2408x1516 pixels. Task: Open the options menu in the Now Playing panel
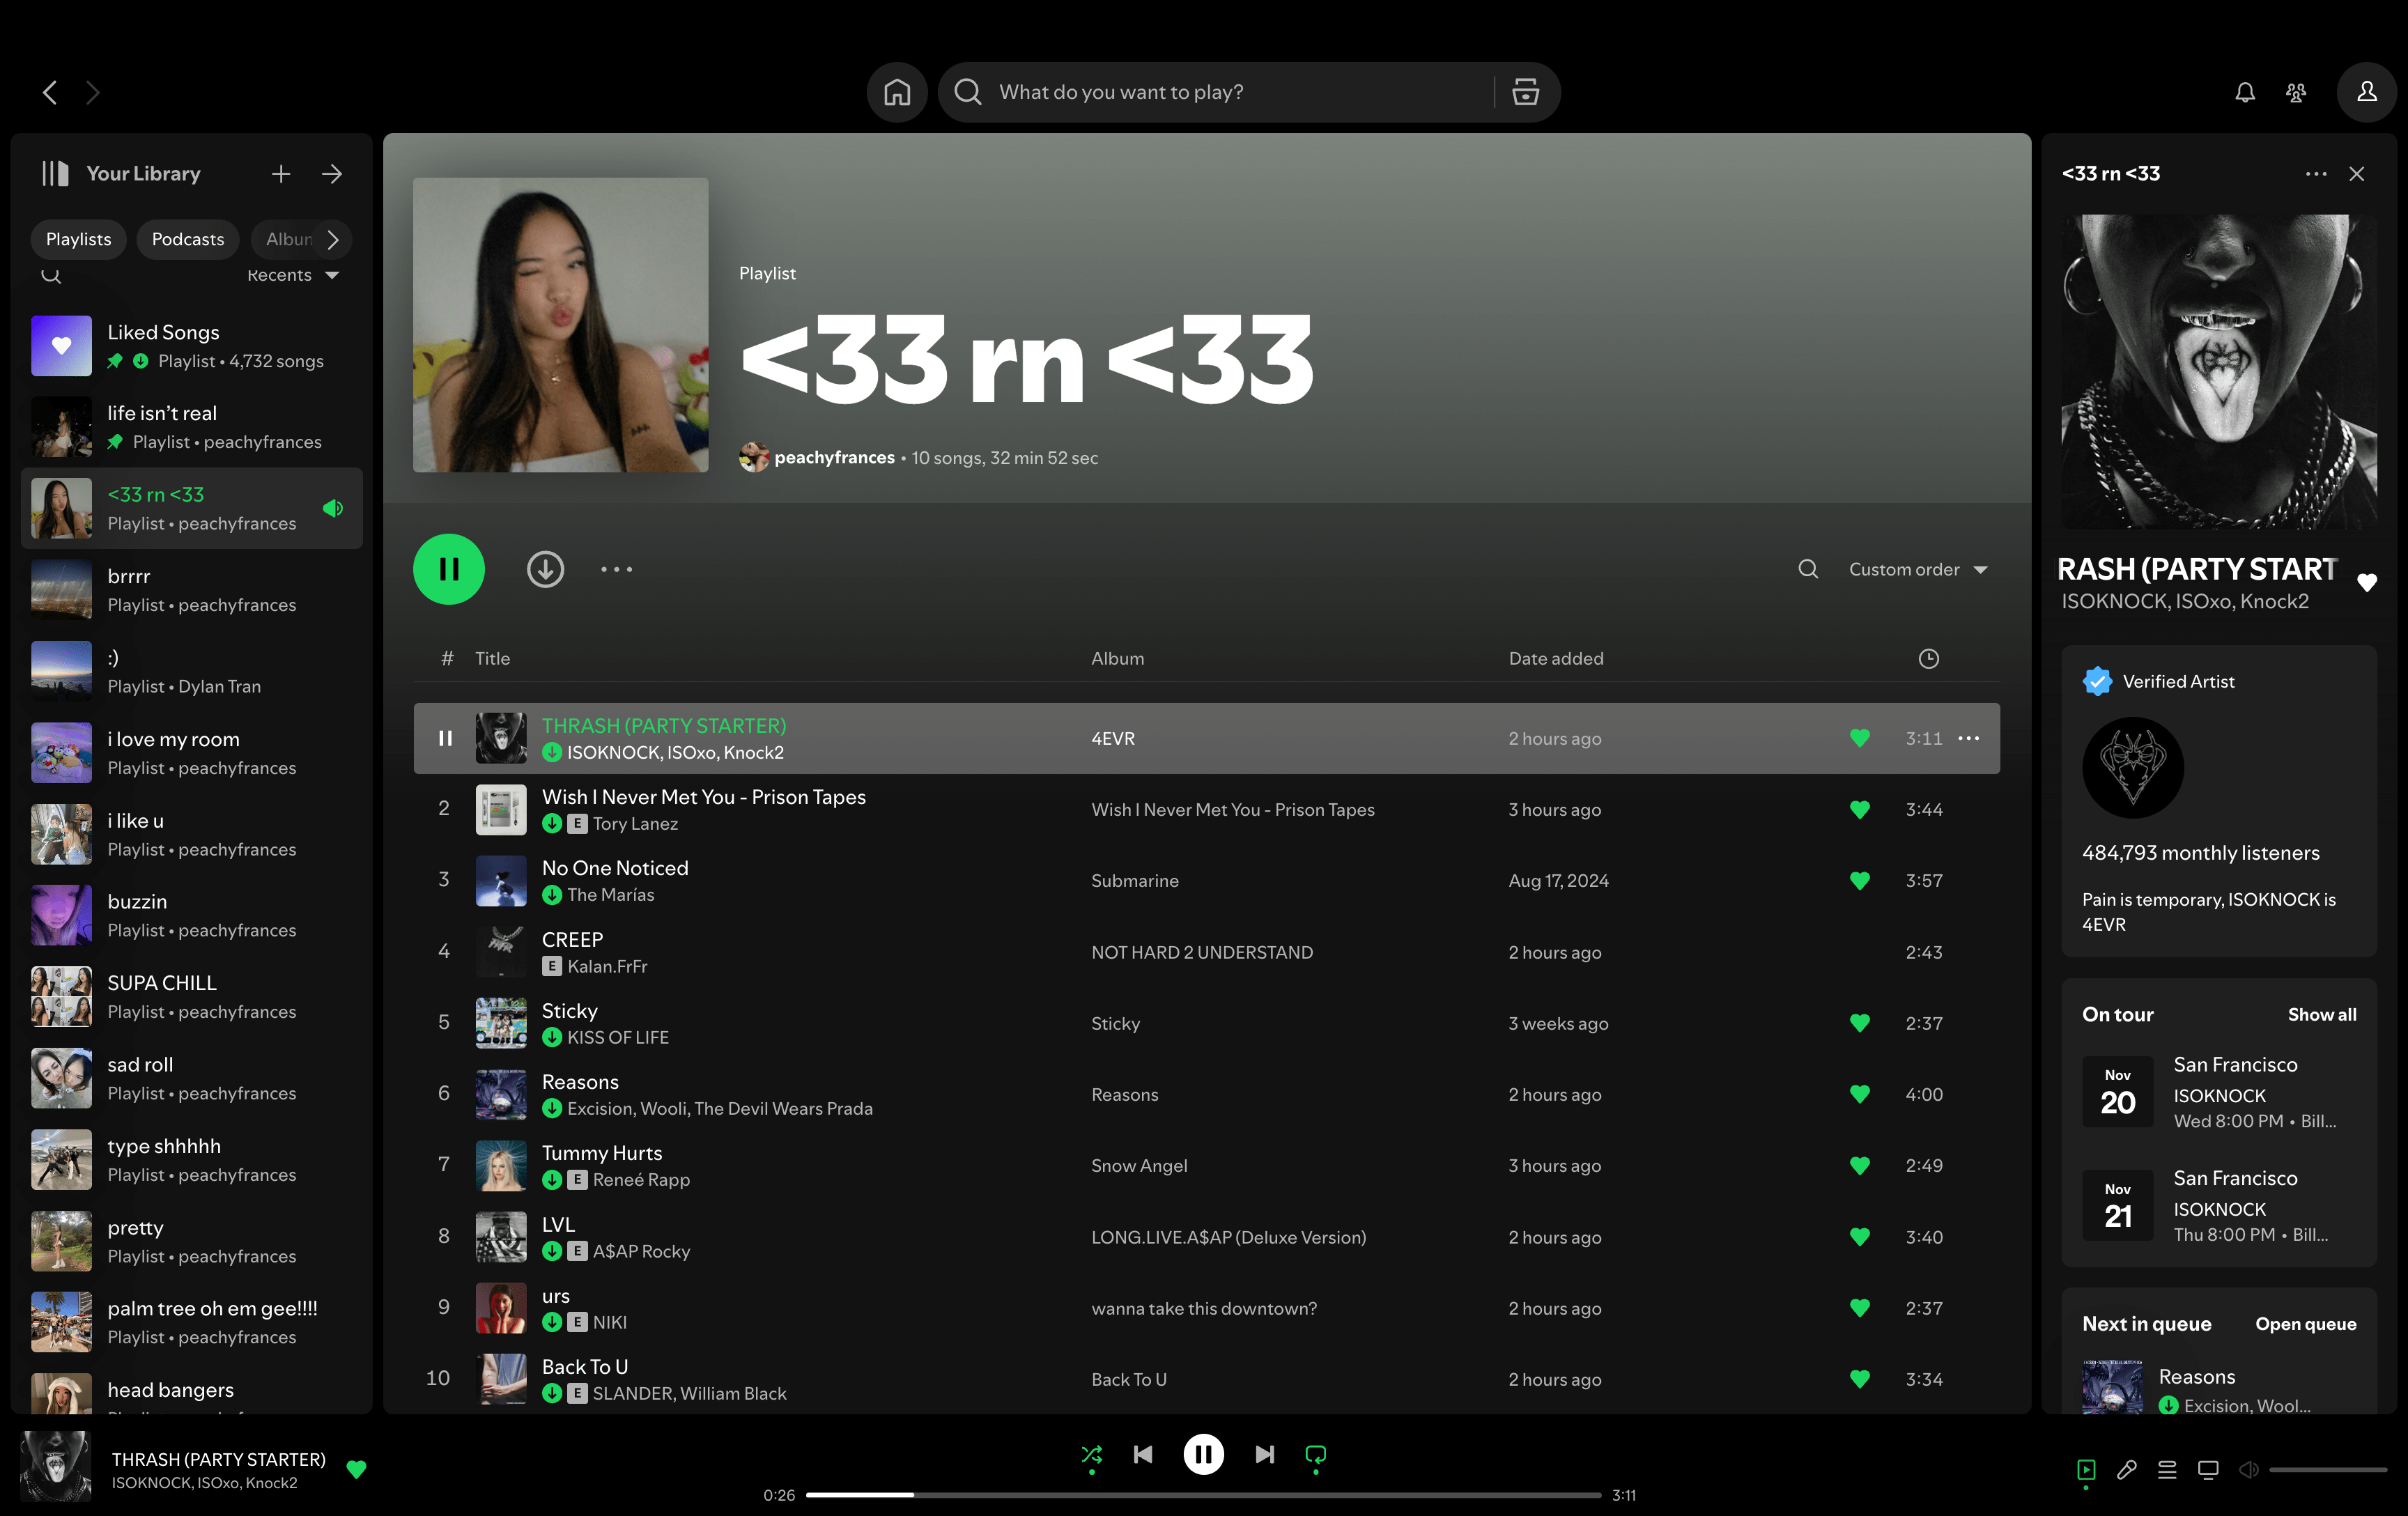[x=2316, y=174]
